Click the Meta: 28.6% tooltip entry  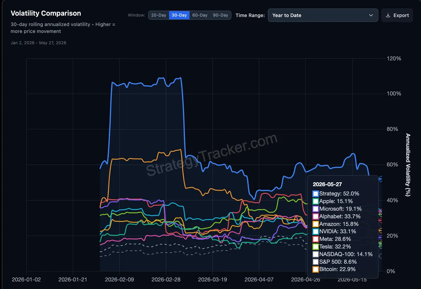332,239
